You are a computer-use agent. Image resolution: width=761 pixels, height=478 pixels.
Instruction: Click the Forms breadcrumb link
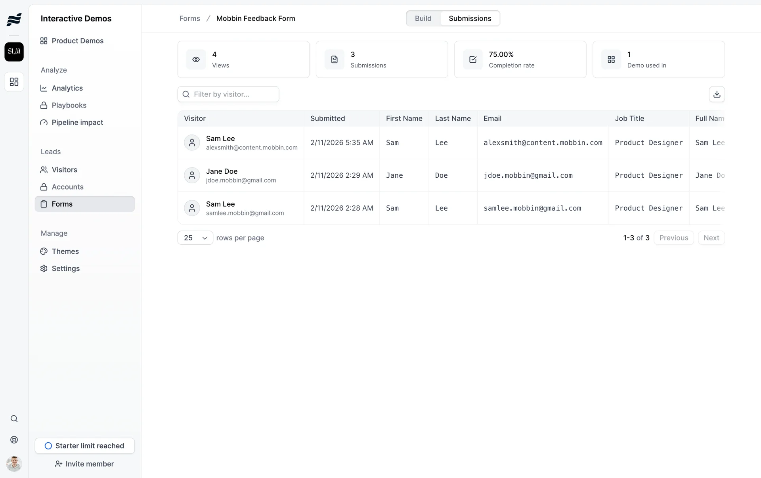pos(189,19)
